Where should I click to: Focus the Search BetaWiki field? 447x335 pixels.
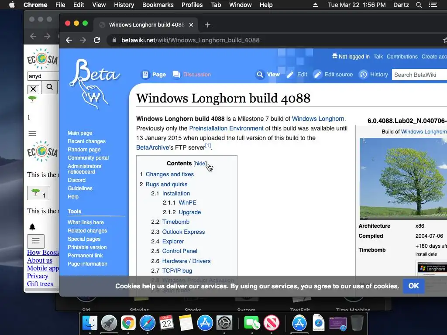click(419, 75)
